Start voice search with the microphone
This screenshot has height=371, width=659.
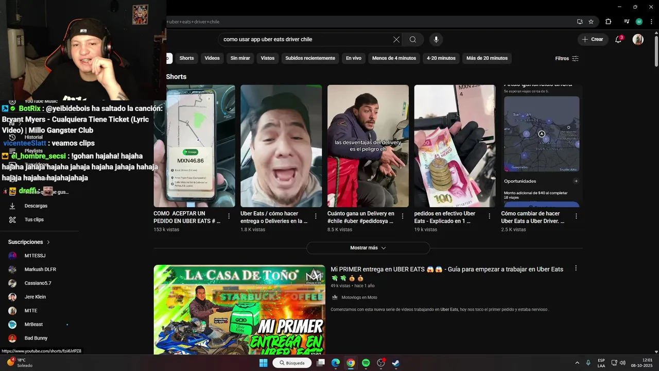coord(436,40)
